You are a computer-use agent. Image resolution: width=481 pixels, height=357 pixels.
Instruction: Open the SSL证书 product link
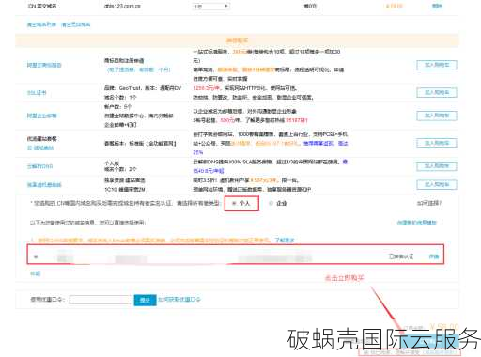click(x=37, y=93)
